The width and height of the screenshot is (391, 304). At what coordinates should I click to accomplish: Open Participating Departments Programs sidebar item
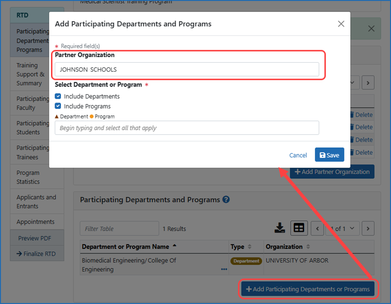(30, 40)
